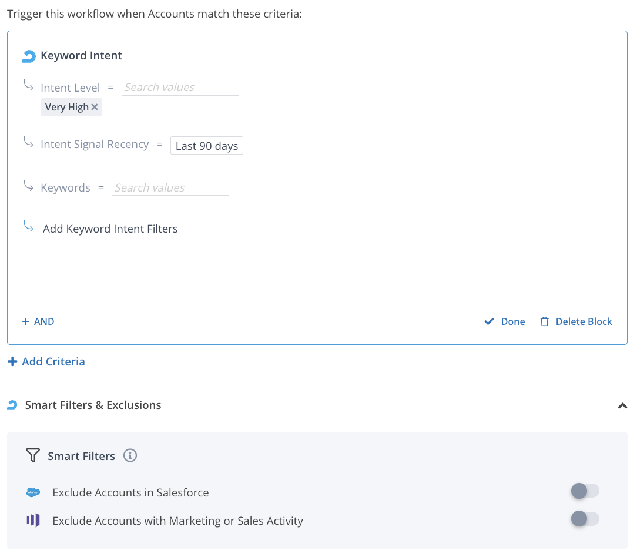Screen dimensions: 637x557
Task: Click the Smart Filters & Exclusions logo icon
Action: (x=12, y=405)
